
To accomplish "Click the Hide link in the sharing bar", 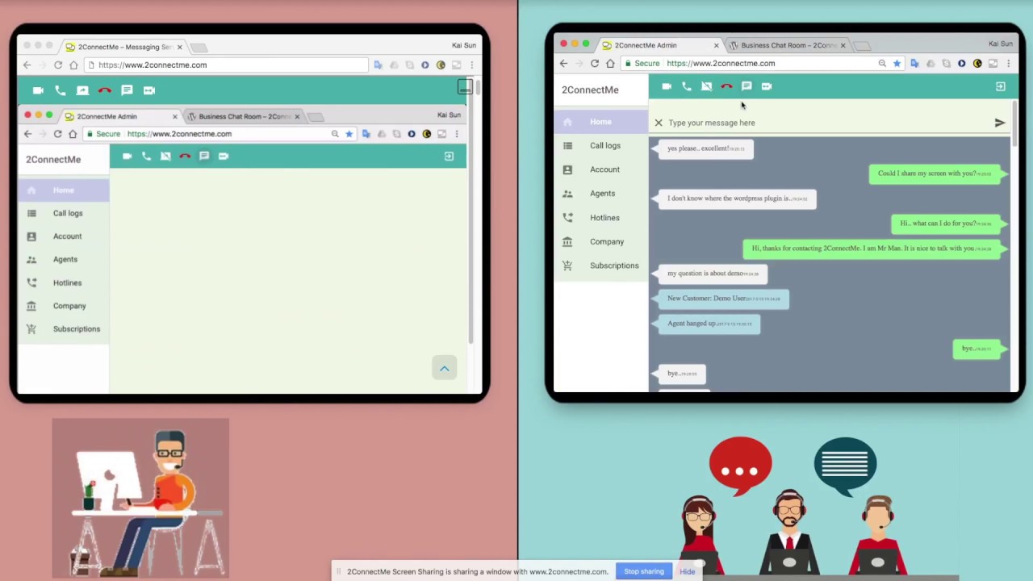I will [x=687, y=571].
